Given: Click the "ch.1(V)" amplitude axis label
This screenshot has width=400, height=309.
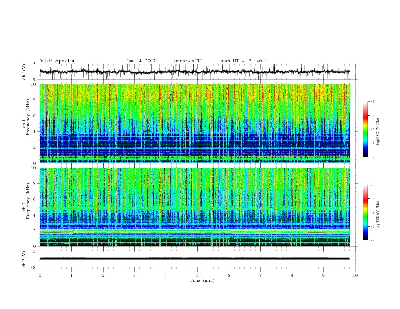Looking at the screenshot, I should (x=24, y=72).
